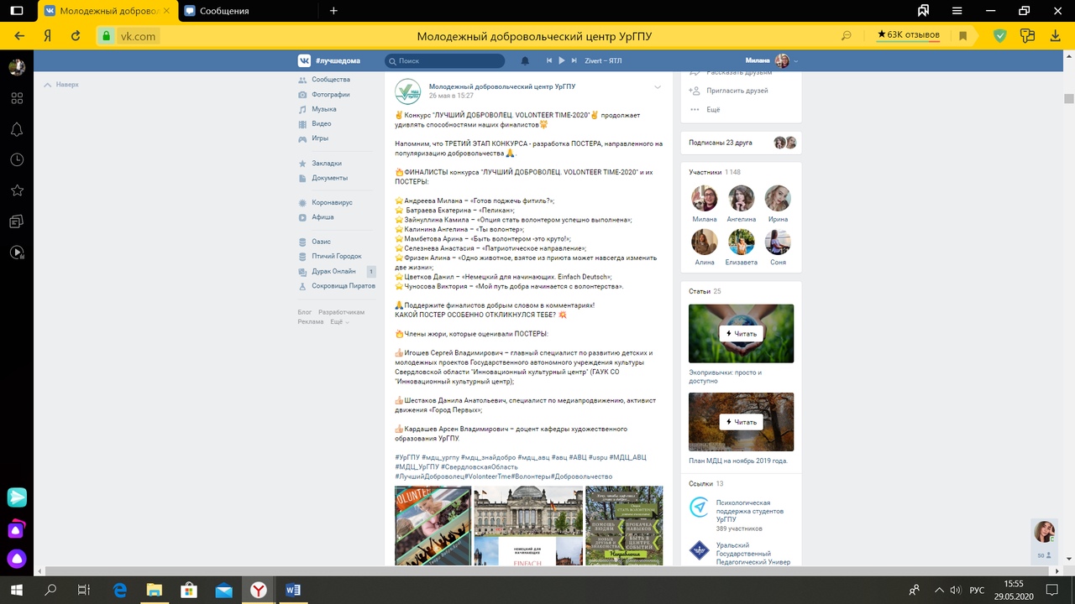Open browser sidebar history clock icon
The height and width of the screenshot is (604, 1075).
[17, 160]
